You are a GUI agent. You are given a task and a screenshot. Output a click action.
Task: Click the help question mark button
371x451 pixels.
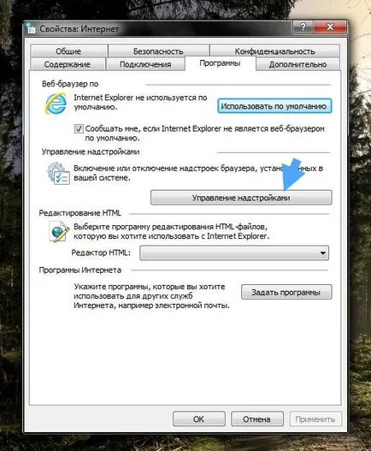[303, 27]
